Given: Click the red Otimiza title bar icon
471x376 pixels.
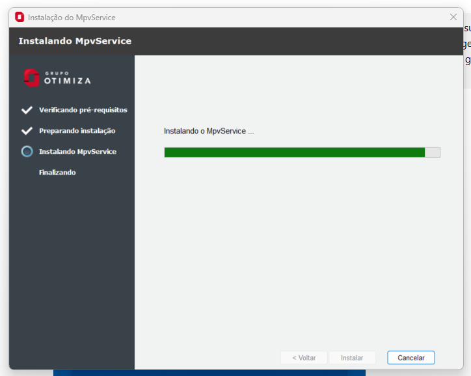Looking at the screenshot, I should (20, 17).
